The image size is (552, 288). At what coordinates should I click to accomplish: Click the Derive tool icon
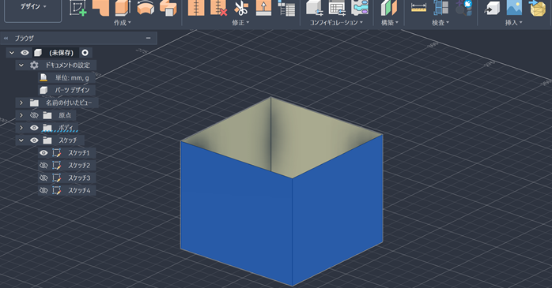coord(168,8)
